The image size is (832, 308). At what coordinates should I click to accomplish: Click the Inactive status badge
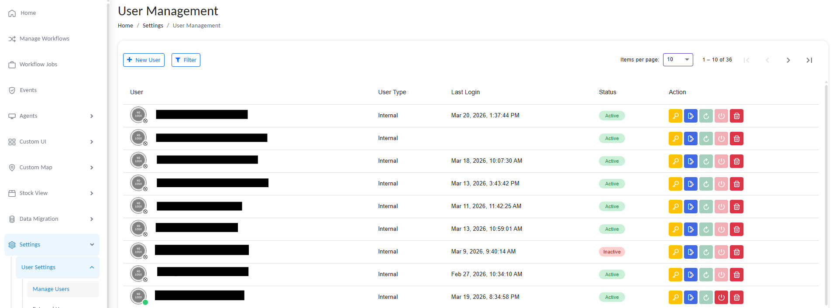(x=612, y=252)
